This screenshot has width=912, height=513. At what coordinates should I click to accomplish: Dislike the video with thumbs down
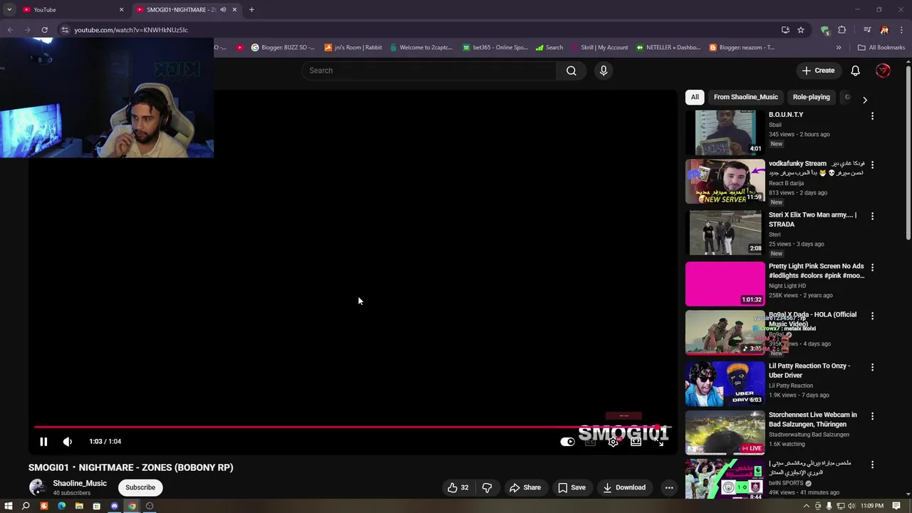point(487,488)
